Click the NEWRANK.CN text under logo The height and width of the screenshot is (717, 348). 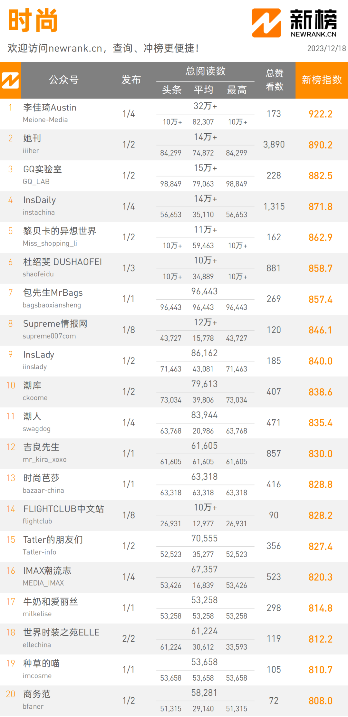314,34
